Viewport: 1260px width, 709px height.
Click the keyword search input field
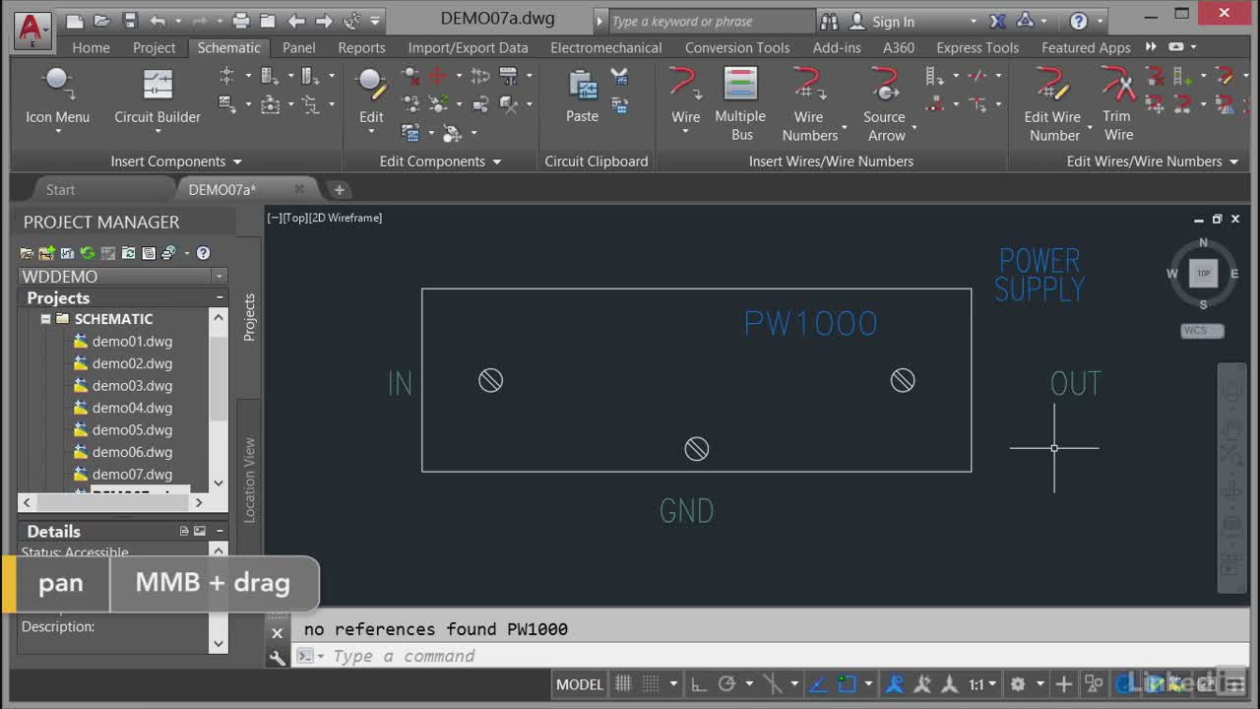pos(712,22)
